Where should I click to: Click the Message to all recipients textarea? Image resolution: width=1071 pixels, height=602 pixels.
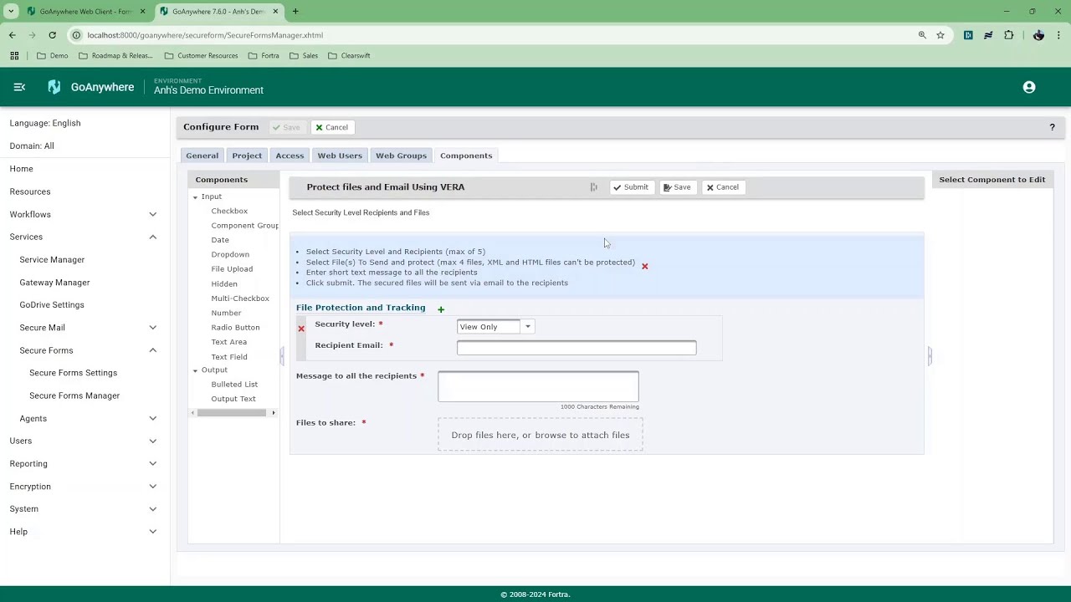coord(538,386)
